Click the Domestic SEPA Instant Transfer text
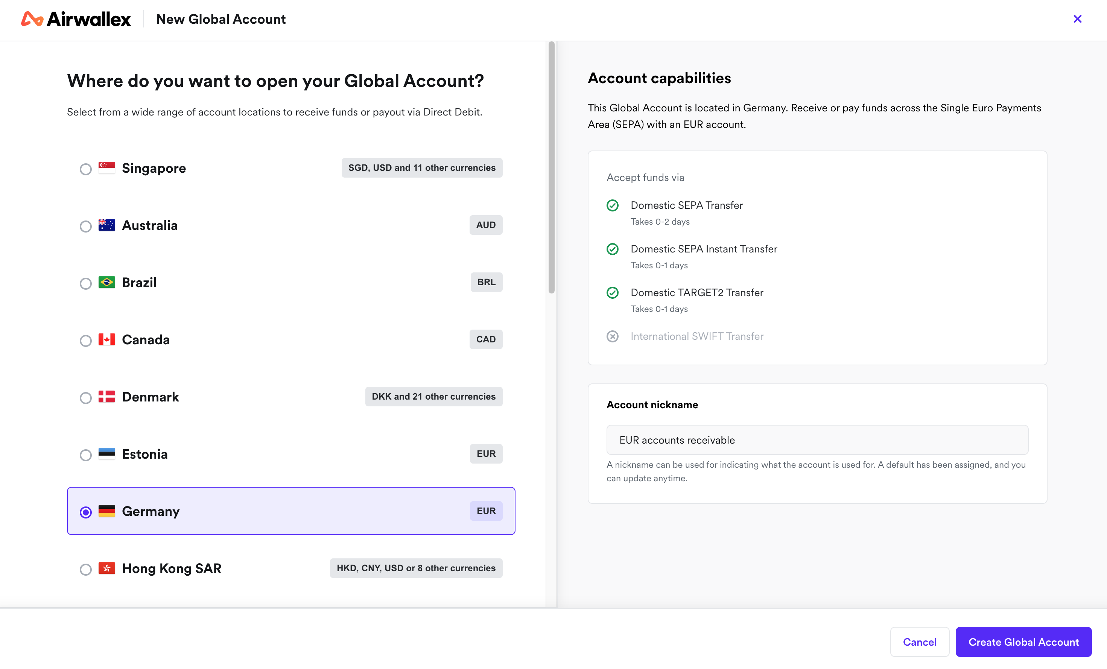Screen dimensions: 1107x669 (704, 249)
